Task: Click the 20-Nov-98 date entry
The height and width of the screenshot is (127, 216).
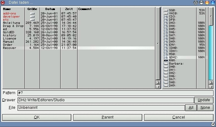Action: tap(49, 35)
